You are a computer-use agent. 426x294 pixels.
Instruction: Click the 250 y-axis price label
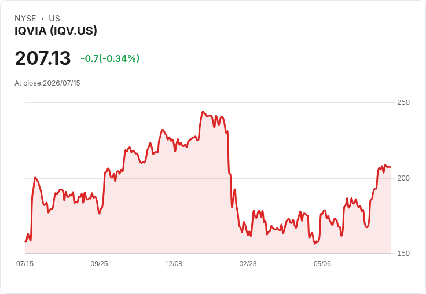point(403,102)
